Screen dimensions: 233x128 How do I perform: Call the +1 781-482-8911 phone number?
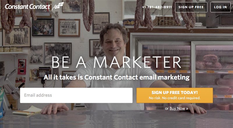[x=157, y=7]
